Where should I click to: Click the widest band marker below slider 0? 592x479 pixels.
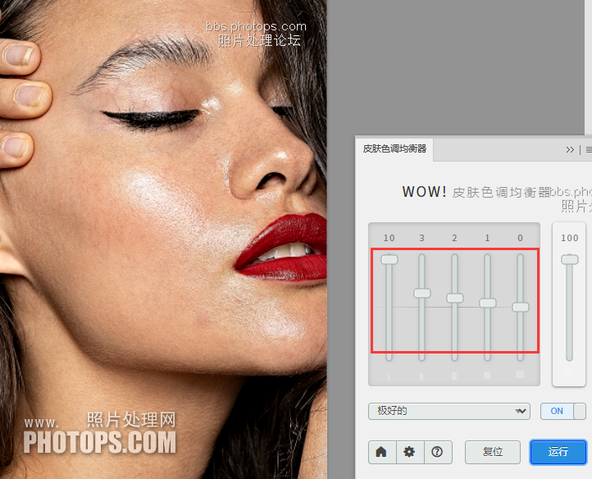[x=520, y=374]
